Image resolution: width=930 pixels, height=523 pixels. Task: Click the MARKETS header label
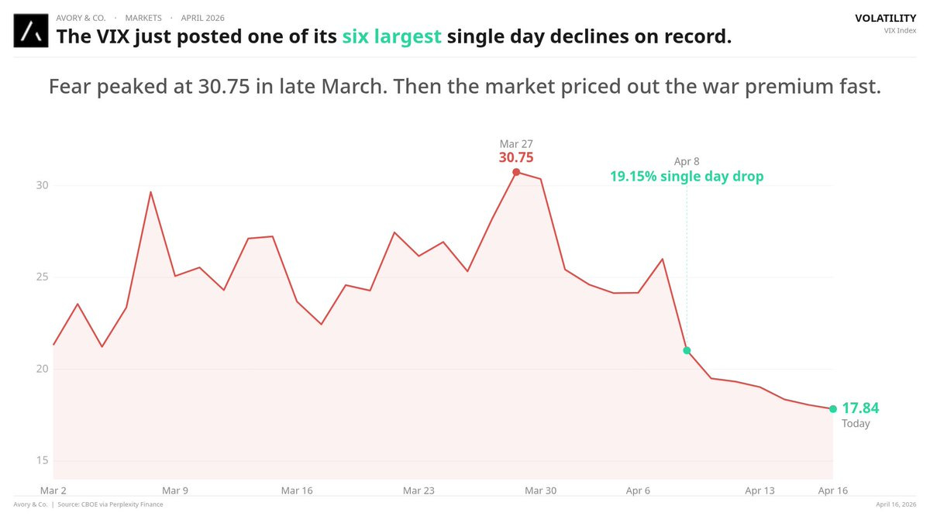143,17
